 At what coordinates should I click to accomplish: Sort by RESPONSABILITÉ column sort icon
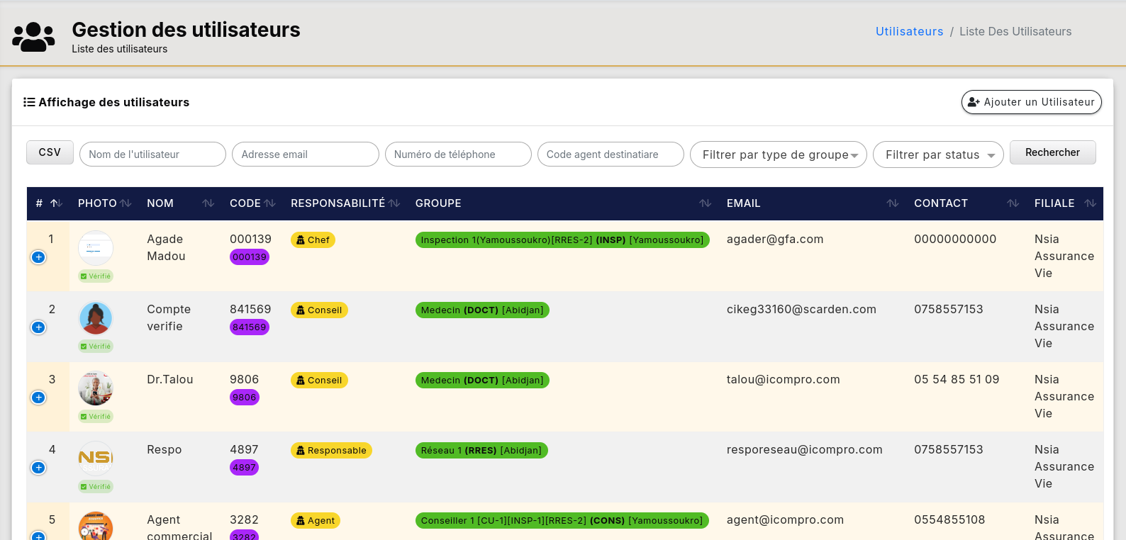(394, 203)
